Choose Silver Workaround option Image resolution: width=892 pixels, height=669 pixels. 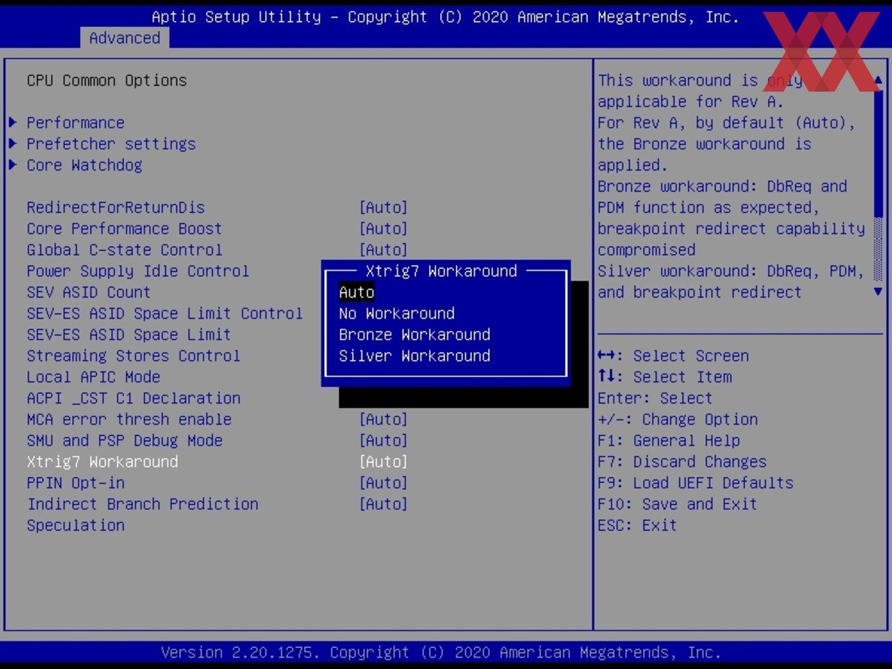(415, 355)
